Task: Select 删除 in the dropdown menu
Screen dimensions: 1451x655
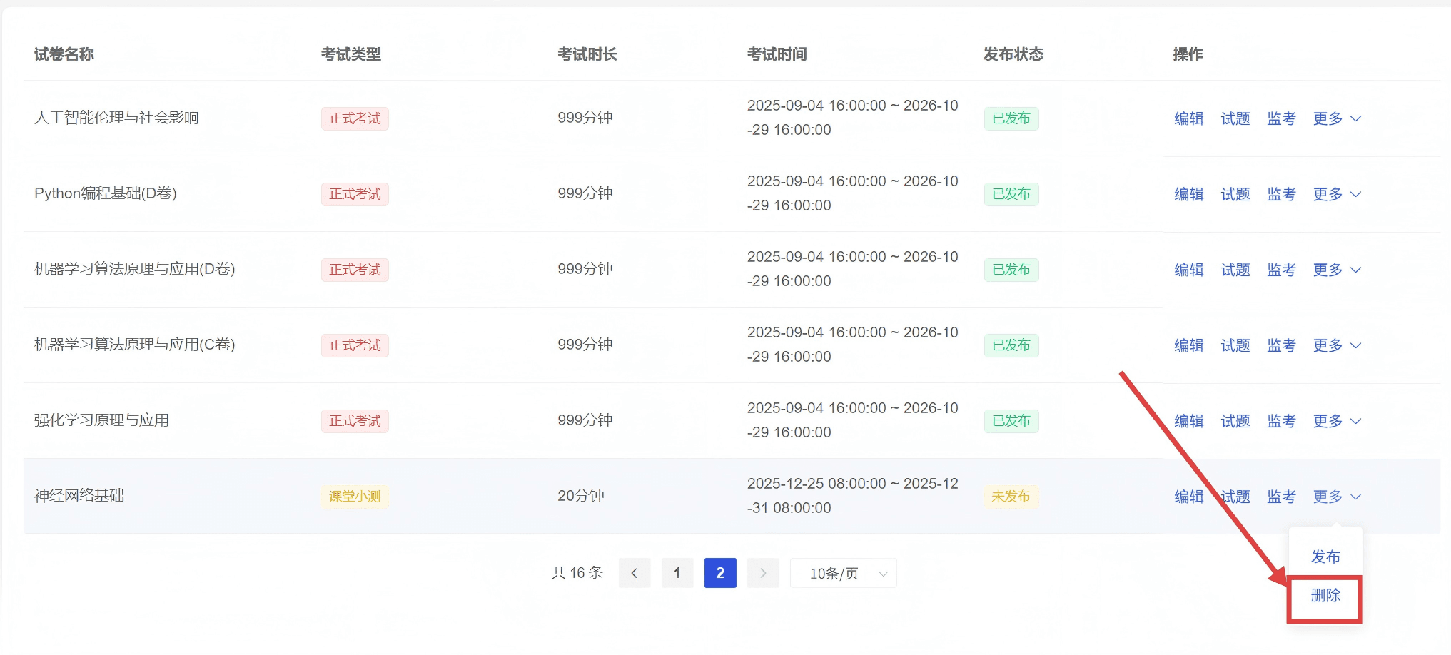Action: 1325,595
